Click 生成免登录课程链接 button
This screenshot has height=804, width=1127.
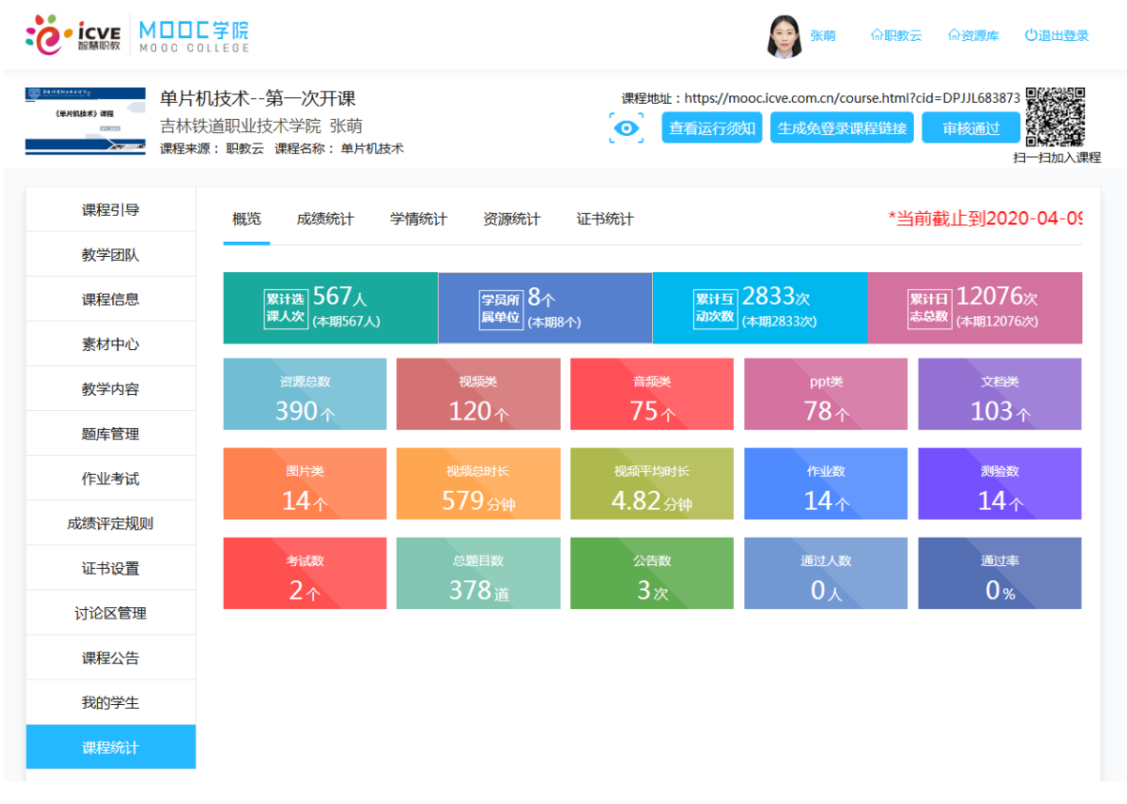[841, 128]
